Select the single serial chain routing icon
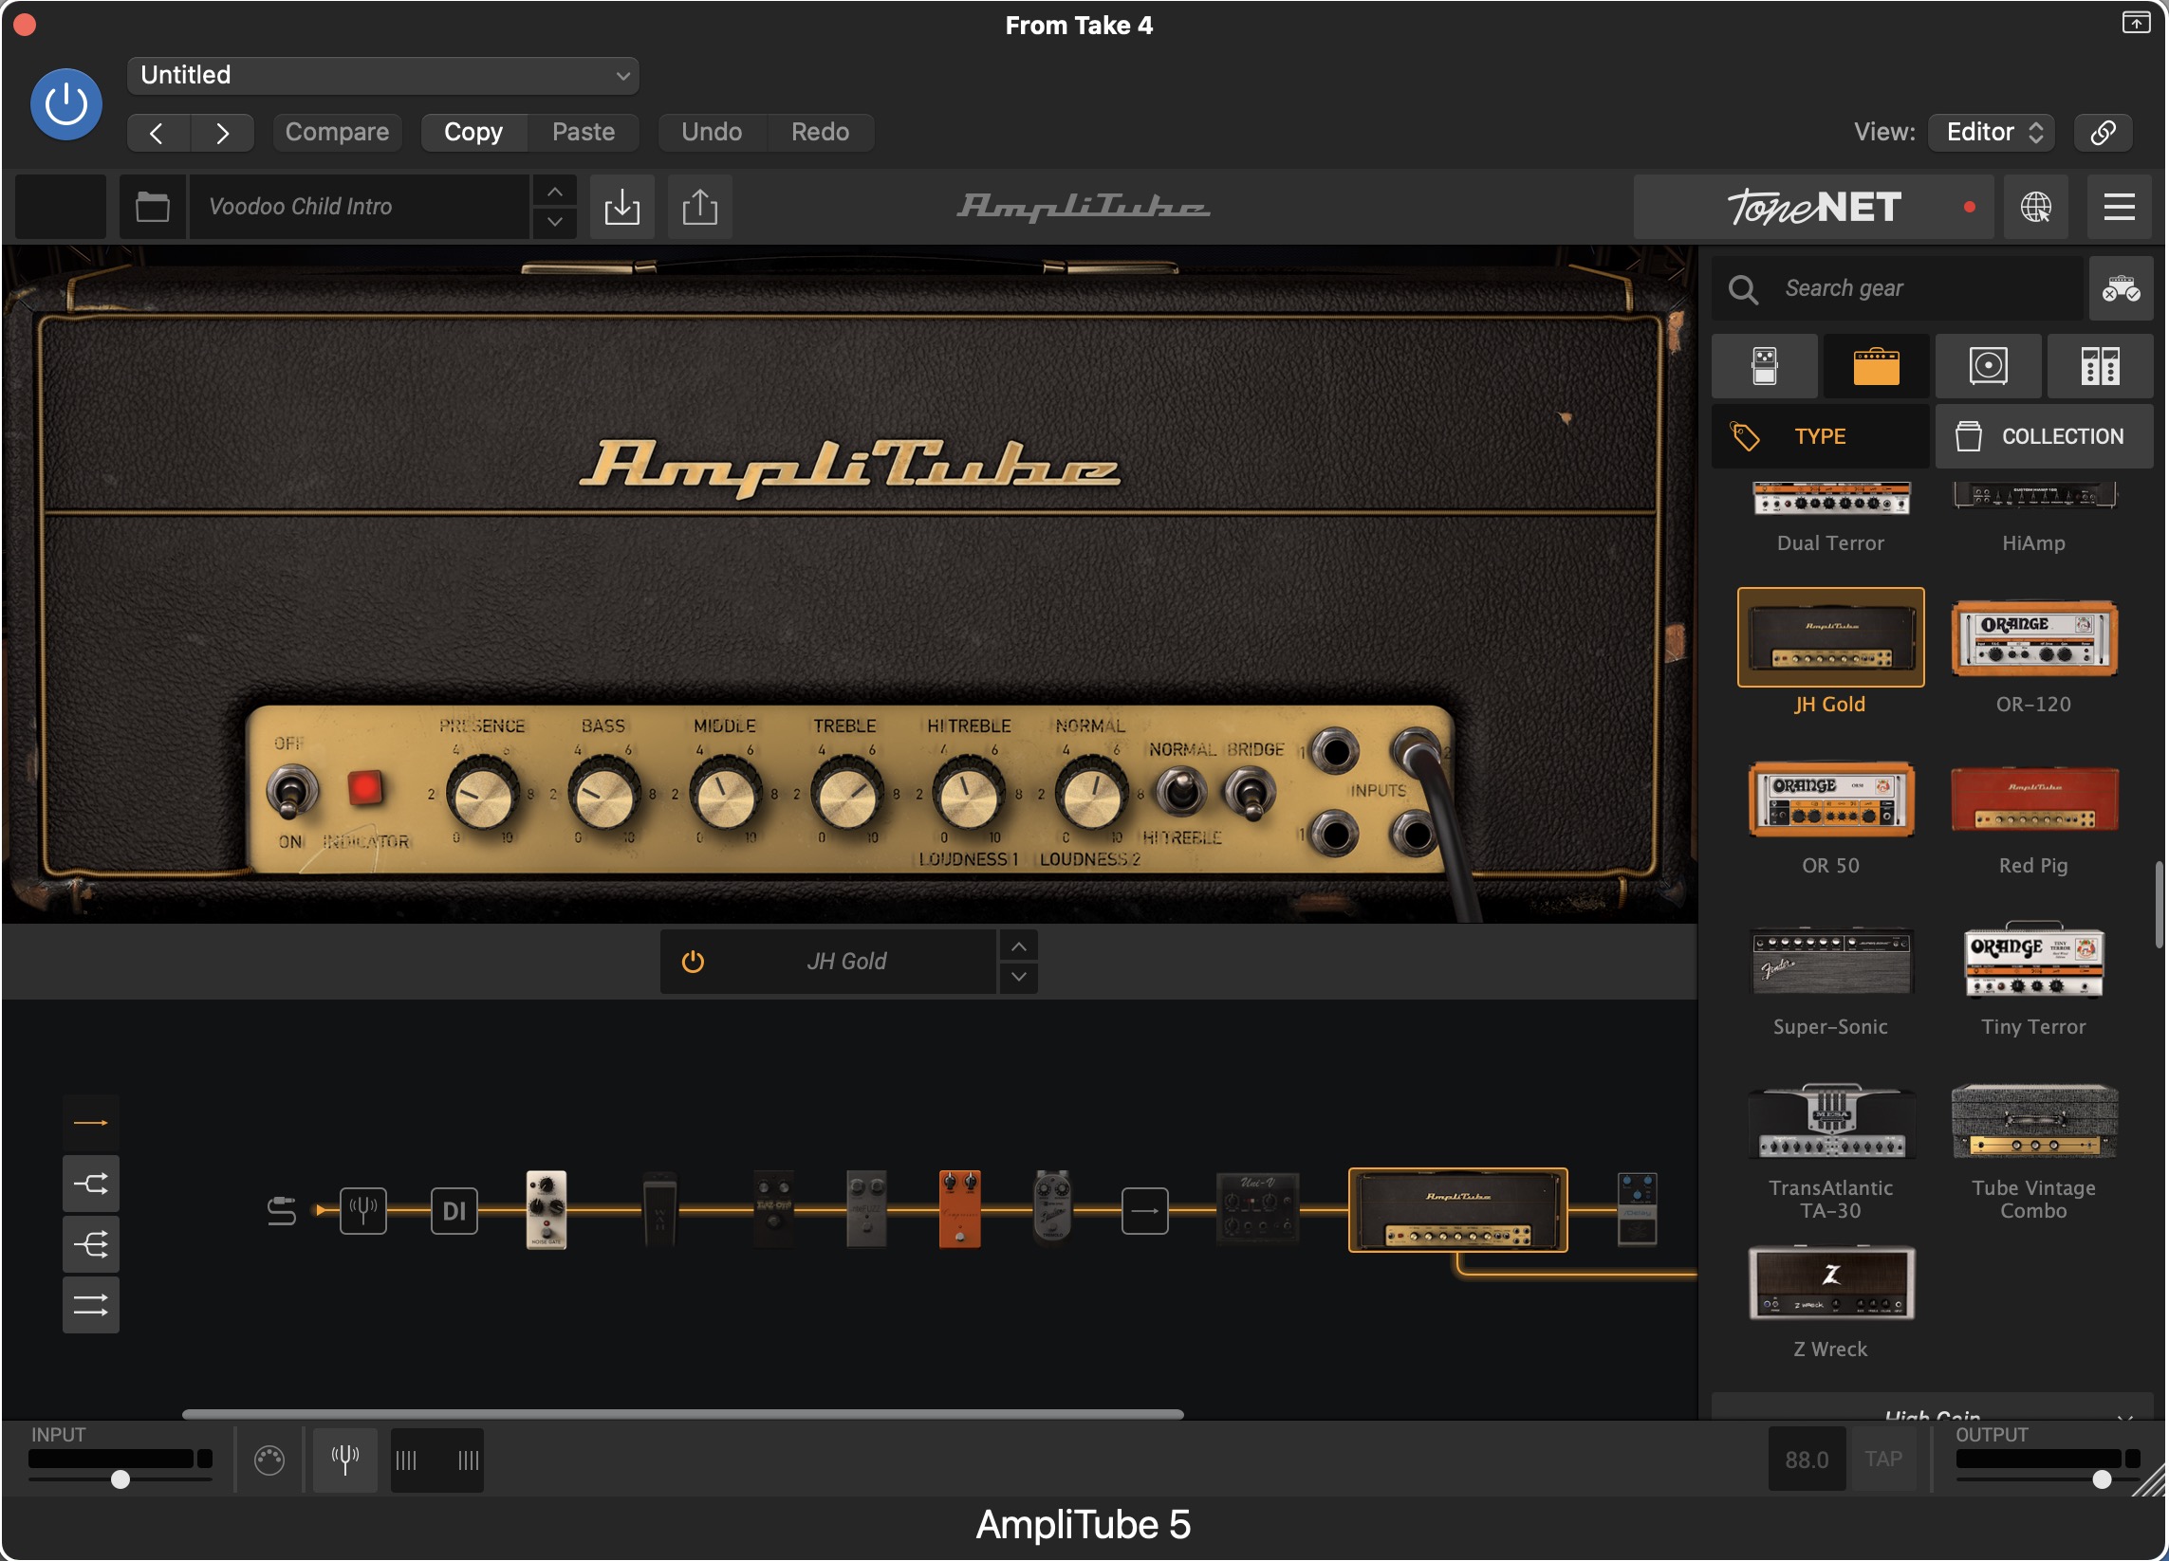This screenshot has width=2169, height=1561. point(91,1123)
